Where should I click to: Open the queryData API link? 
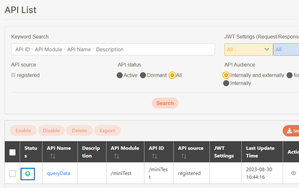pos(58,173)
